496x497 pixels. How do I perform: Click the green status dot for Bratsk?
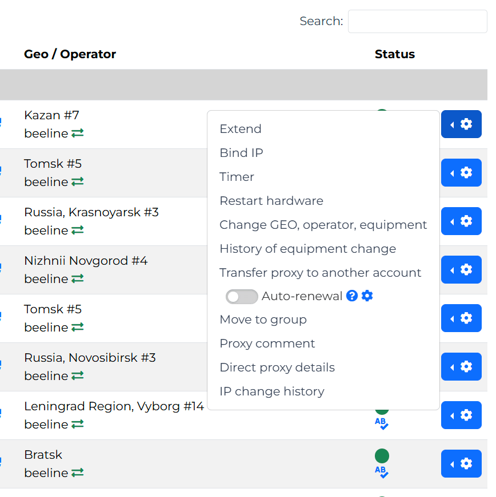click(382, 455)
